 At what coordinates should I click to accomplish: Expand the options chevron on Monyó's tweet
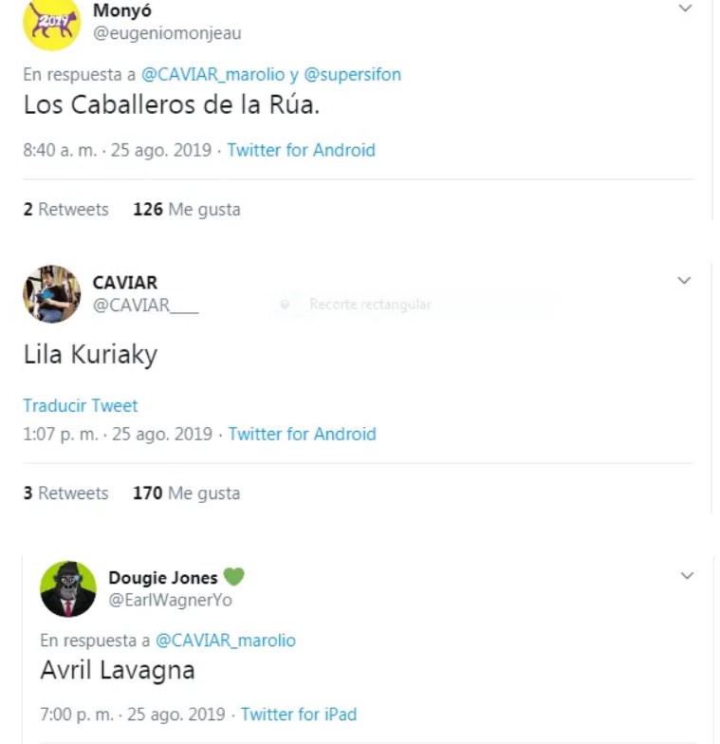click(686, 9)
